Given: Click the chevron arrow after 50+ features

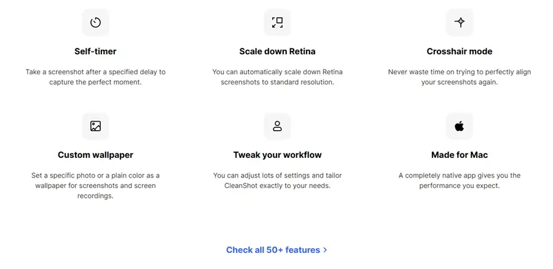Looking at the screenshot, I should click(325, 250).
